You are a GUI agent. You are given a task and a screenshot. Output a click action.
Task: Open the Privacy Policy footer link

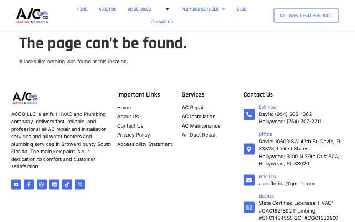(133, 135)
